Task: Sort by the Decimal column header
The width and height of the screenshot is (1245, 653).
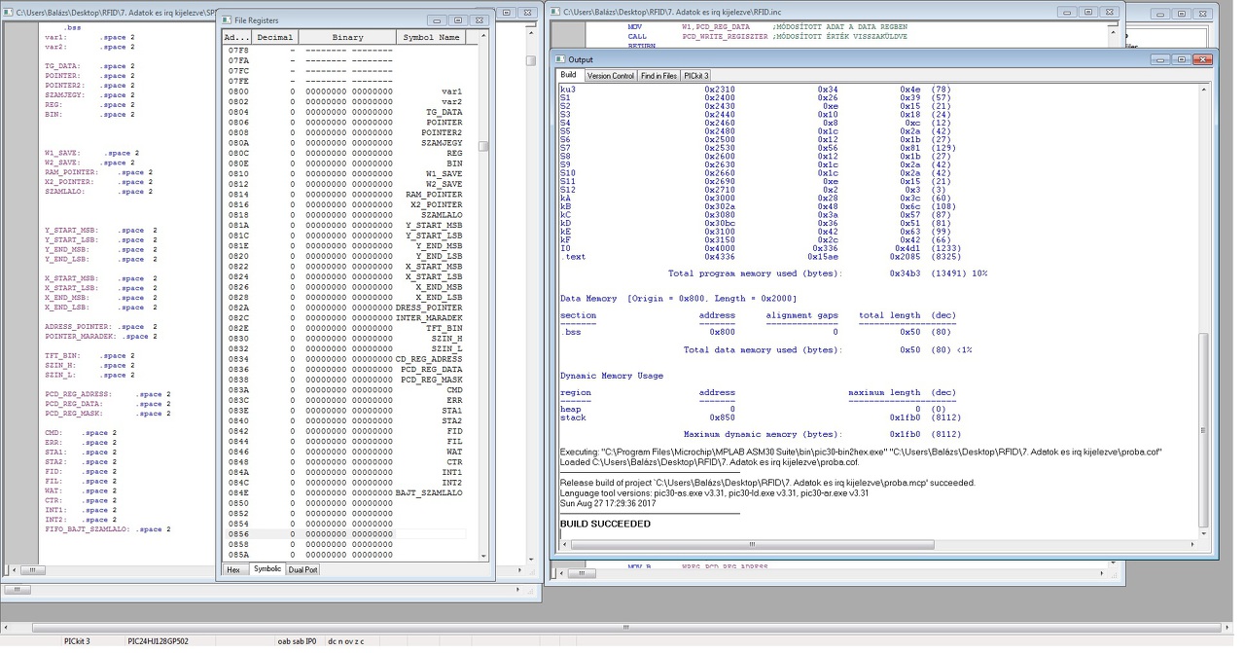Action: pyautogui.click(x=275, y=37)
